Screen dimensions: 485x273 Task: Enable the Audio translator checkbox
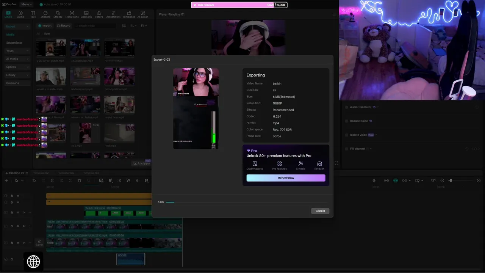click(347, 107)
